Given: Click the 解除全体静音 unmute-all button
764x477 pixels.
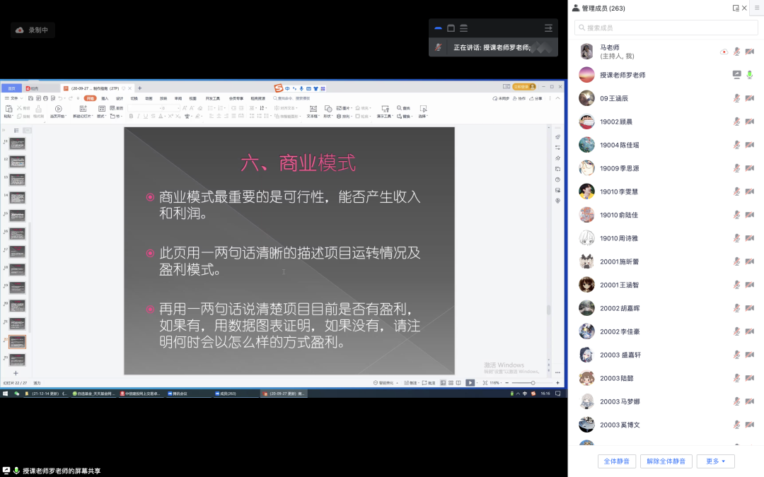Looking at the screenshot, I should pos(666,461).
